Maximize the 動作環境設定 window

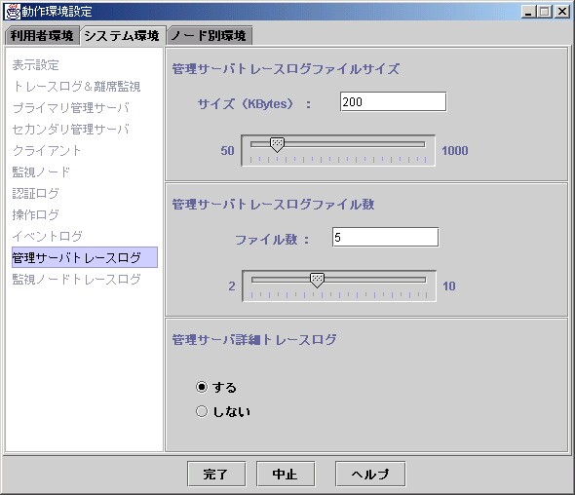[x=545, y=12]
